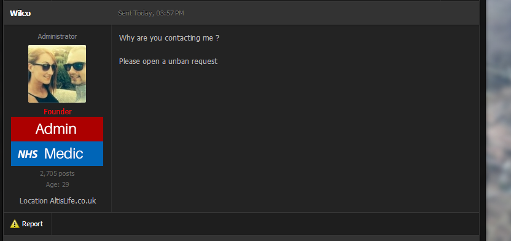
Task: Click the "Why are you contacting me ?" line
Action: (169, 38)
